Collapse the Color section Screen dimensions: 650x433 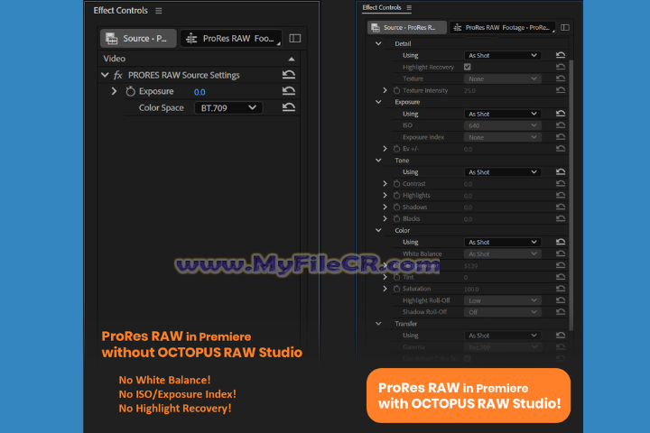(378, 230)
